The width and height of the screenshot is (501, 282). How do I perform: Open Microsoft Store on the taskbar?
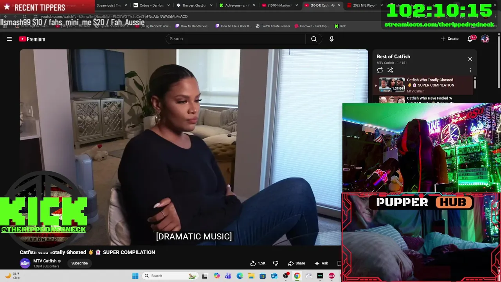pyautogui.click(x=263, y=276)
